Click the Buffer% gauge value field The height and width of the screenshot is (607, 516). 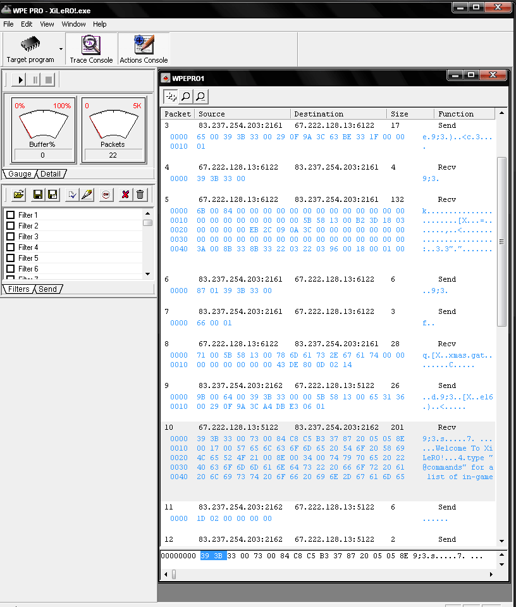point(43,155)
